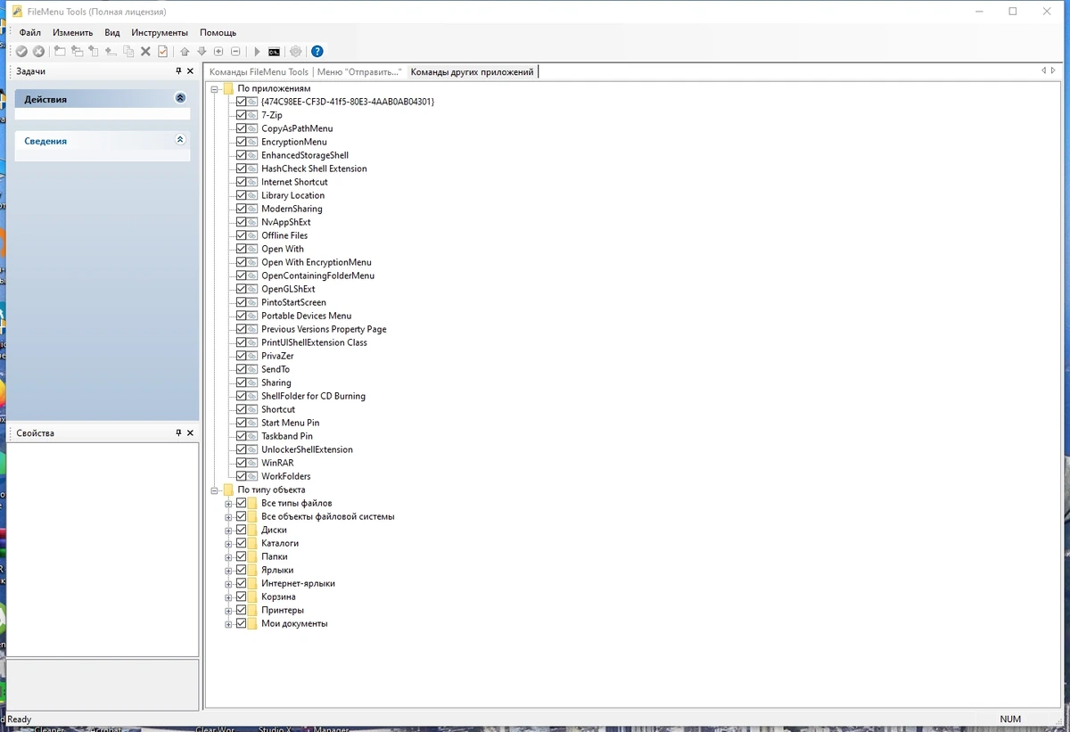
Task: Collapse the Действия section chevron
Action: [x=180, y=99]
